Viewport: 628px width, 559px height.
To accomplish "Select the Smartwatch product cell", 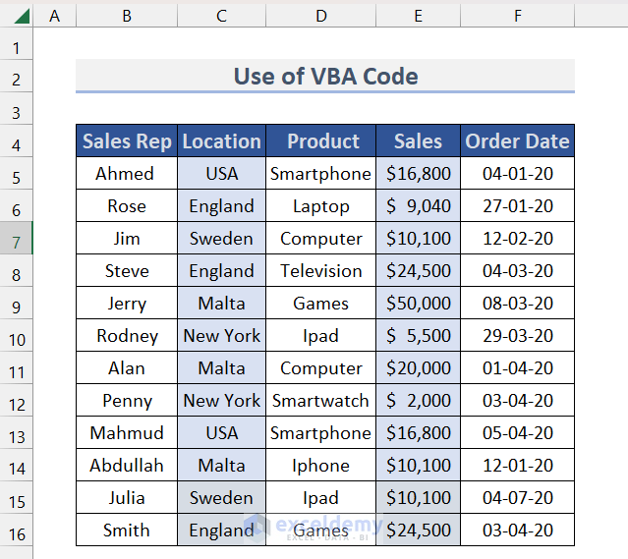I will (x=321, y=401).
